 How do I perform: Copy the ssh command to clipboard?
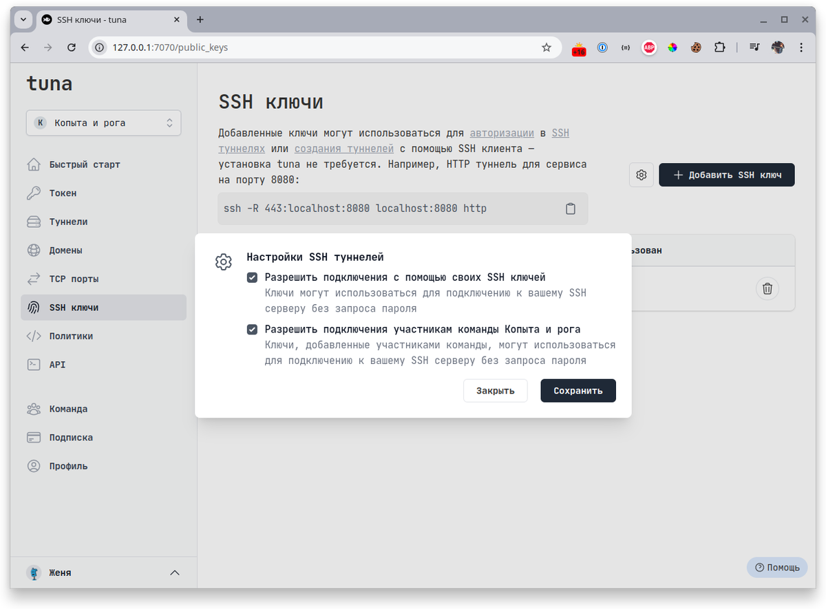[571, 208]
